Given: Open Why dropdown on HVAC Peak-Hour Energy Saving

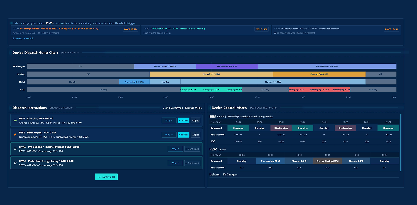Looking at the screenshot, I should coord(175,163).
